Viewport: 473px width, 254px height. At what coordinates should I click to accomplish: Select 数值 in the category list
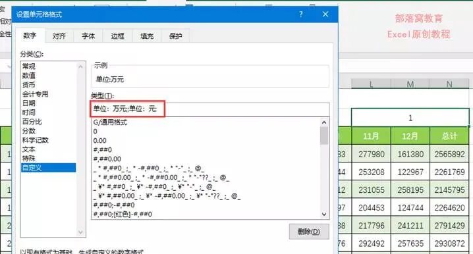click(x=48, y=75)
